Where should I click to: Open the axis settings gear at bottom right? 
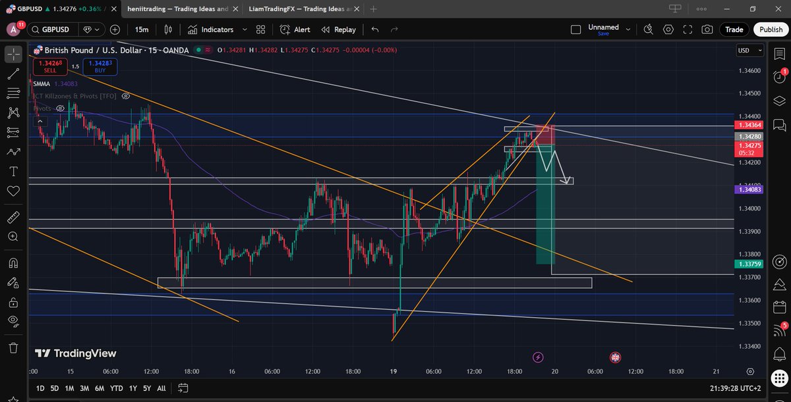[750, 372]
